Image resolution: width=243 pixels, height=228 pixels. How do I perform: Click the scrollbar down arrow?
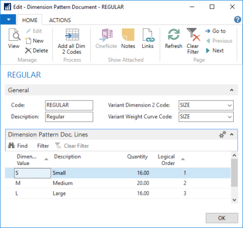234,200
